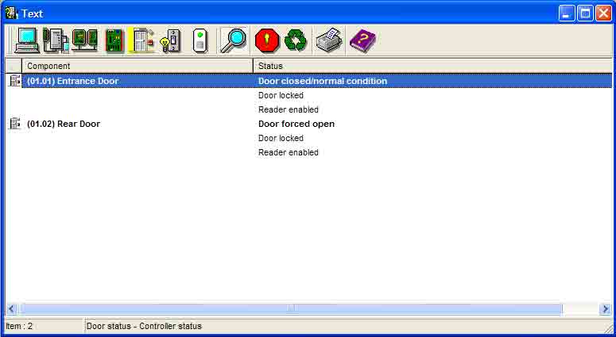Sort by the Component column header
The width and height of the screenshot is (616, 337).
coord(138,66)
